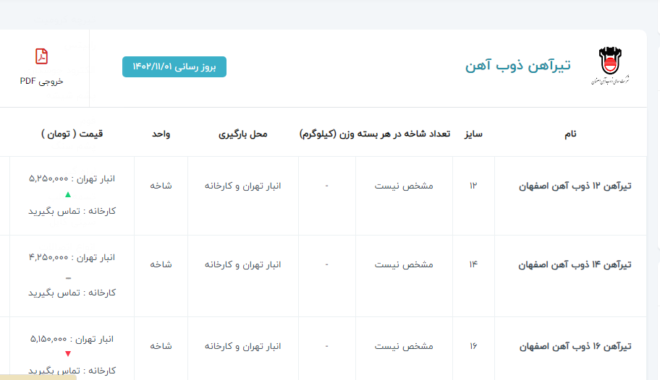This screenshot has width=660, height=380.
Task: Click کارخانه : تماس بگیرید in the size 12 row
Action: pos(72,211)
